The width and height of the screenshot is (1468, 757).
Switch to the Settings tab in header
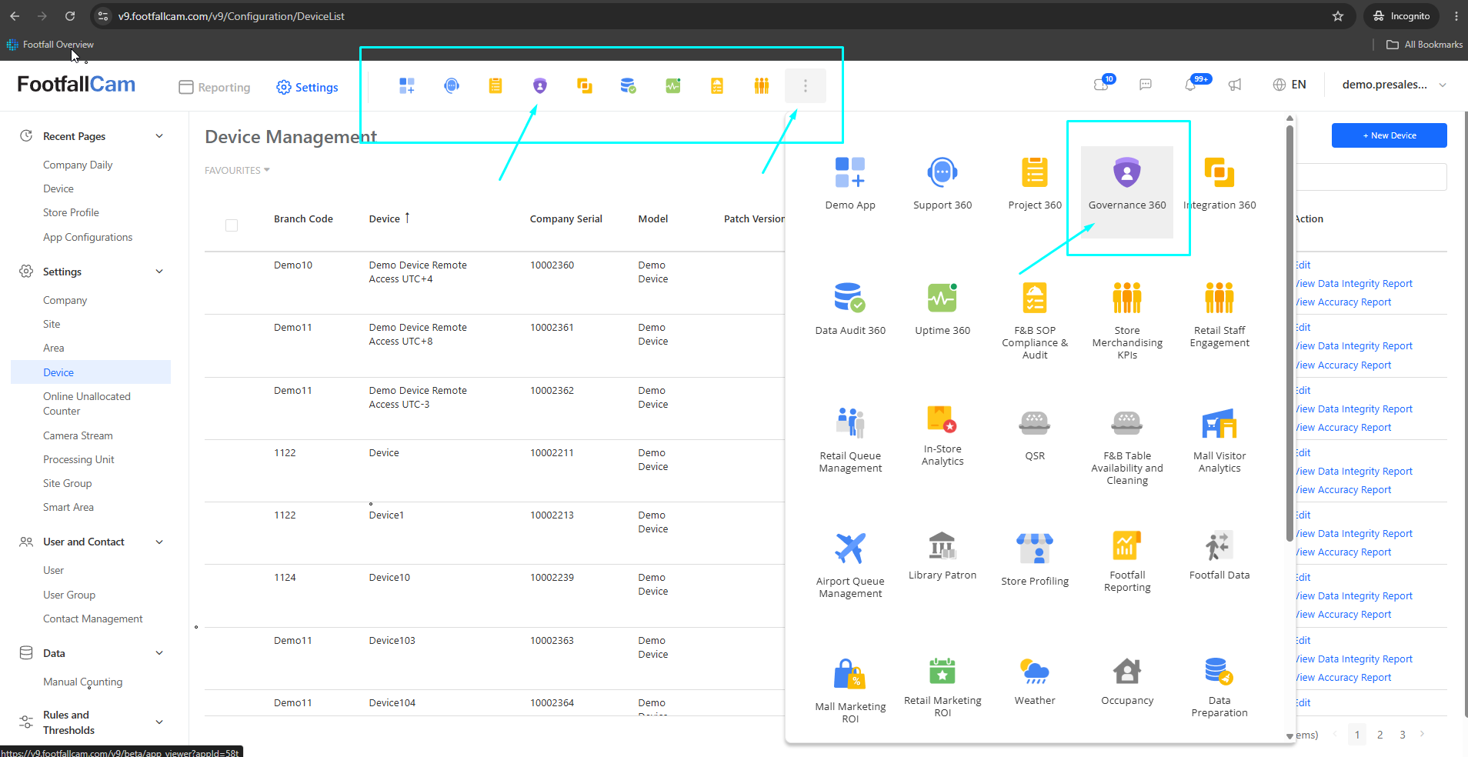point(307,87)
